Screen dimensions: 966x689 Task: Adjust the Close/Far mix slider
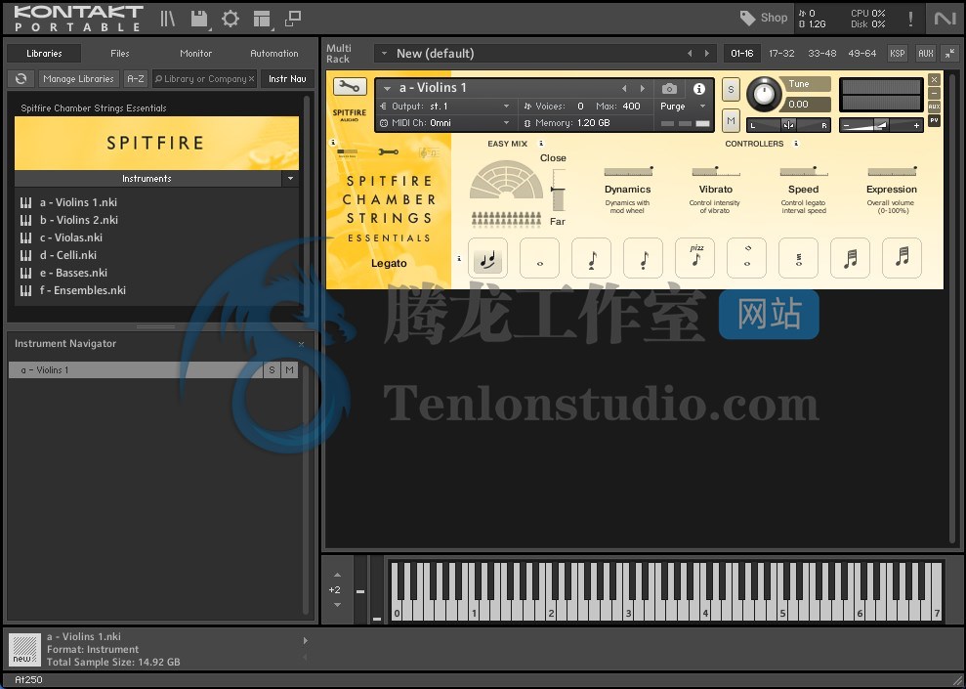[x=558, y=190]
